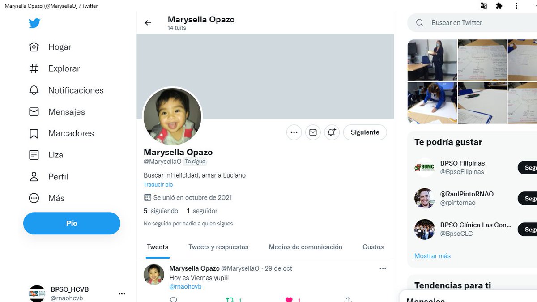Click BPSO Filipinas avatar logo
The width and height of the screenshot is (537, 302).
[x=425, y=167]
